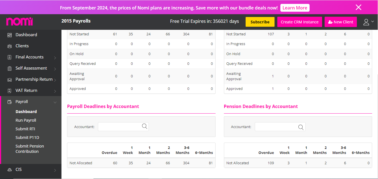Click the Partnership Return icon

9,80
